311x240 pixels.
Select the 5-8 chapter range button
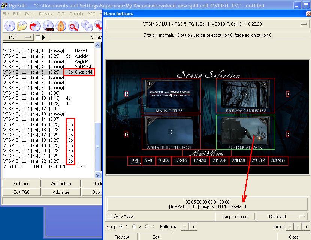[x=148, y=160]
